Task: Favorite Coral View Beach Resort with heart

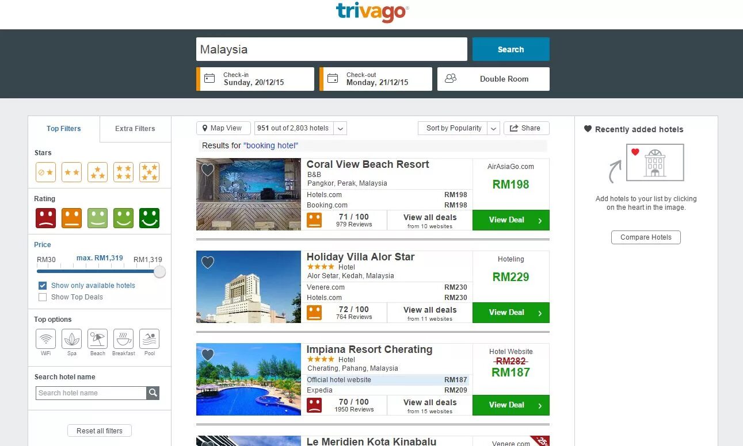Action: (208, 170)
